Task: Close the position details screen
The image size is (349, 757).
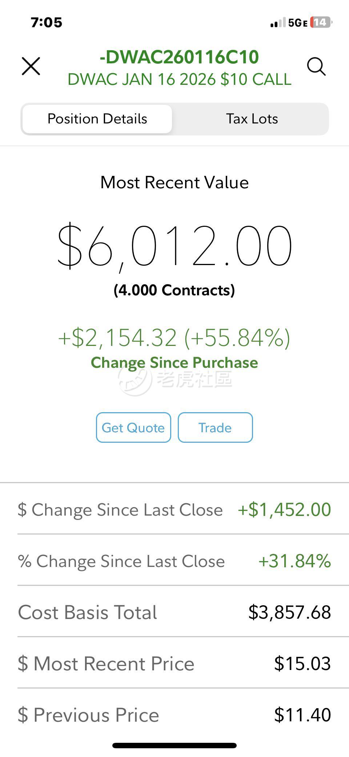Action: (x=31, y=66)
